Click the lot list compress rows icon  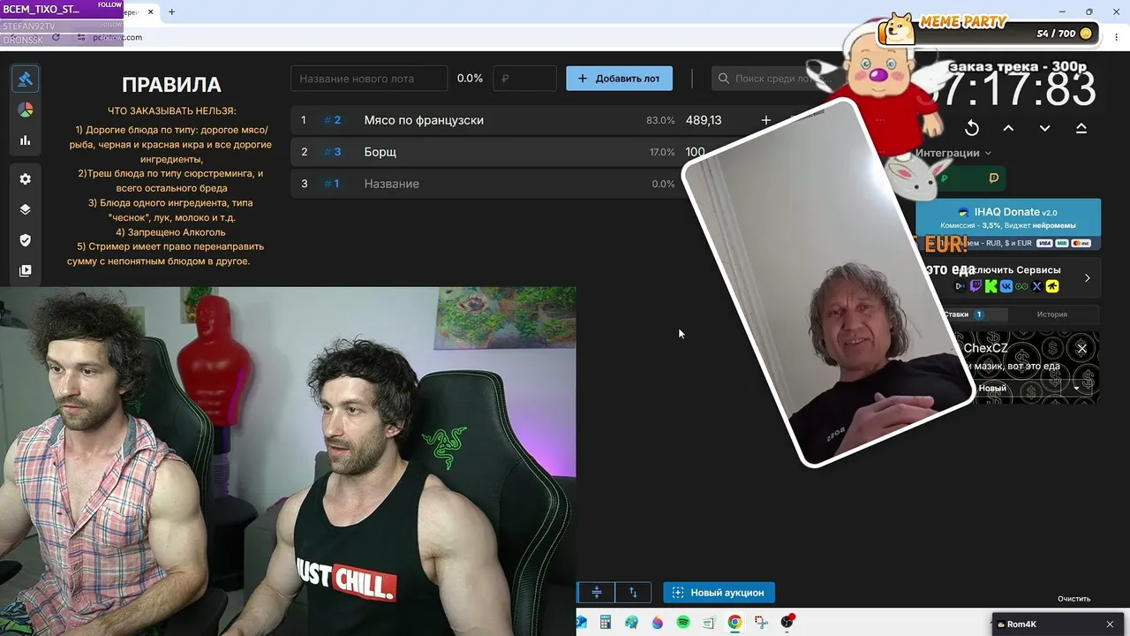point(597,592)
